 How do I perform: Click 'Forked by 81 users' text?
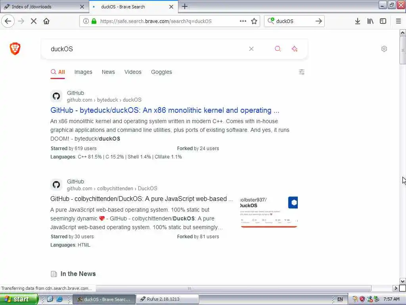click(198, 237)
